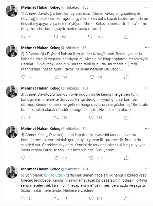Open Mehmet Hakan Keketç name on second tweet
The width and height of the screenshot is (153, 206).
point(41,48)
